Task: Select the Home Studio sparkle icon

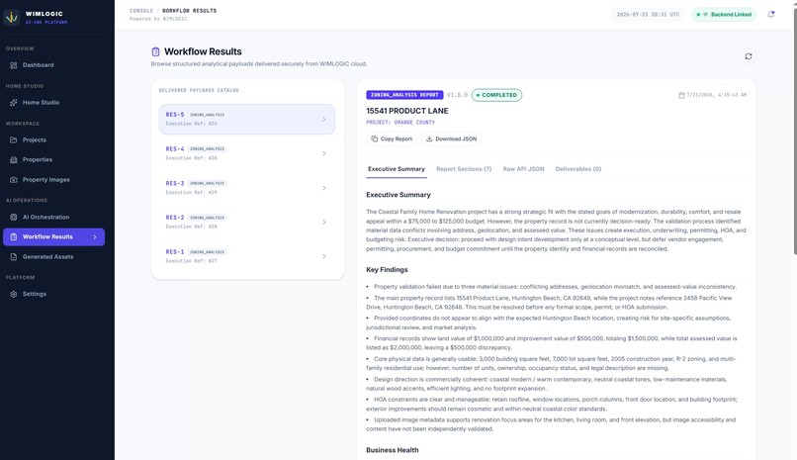Action: point(14,103)
